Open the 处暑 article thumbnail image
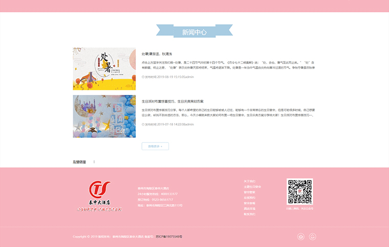 point(104,69)
